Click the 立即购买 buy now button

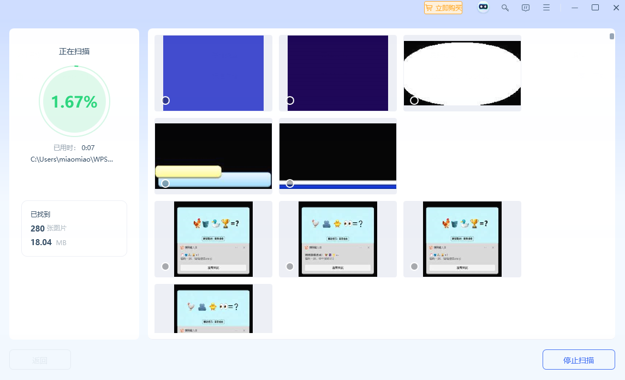tap(443, 8)
